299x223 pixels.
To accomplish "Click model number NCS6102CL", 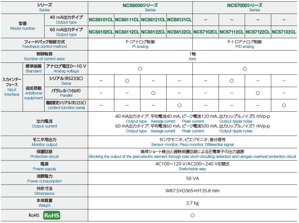I will tap(101, 32).
